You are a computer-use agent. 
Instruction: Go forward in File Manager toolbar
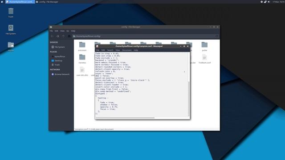click(57, 36)
